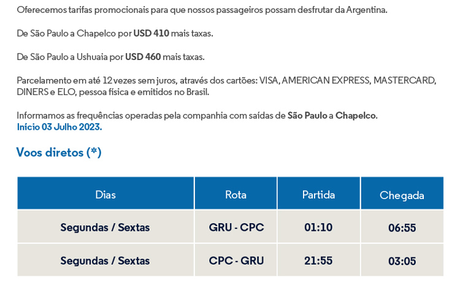Select the 'Rota' column header
The height and width of the screenshot is (283, 460).
236,193
